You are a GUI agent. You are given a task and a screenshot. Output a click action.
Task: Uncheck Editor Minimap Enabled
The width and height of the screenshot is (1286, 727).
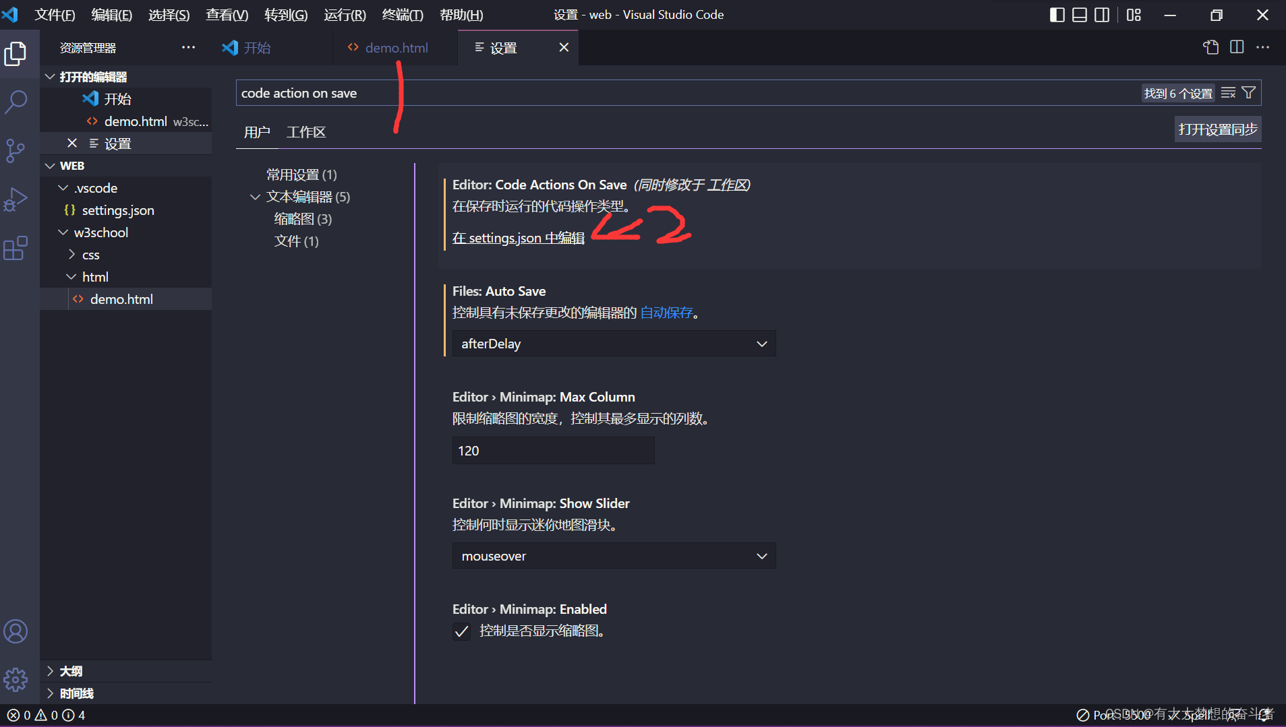point(461,631)
